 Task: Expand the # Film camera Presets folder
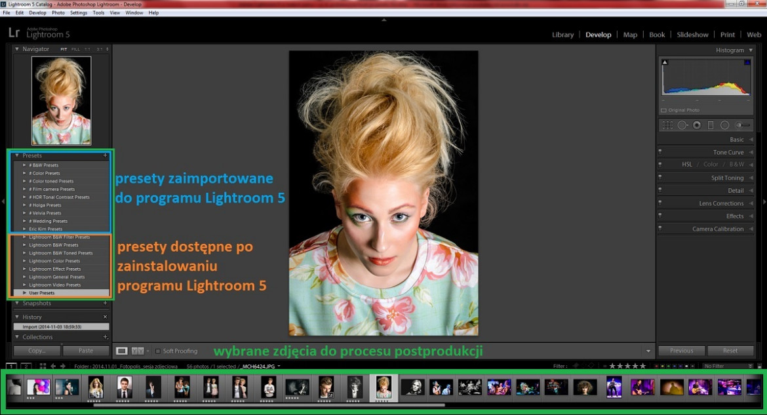coord(24,189)
